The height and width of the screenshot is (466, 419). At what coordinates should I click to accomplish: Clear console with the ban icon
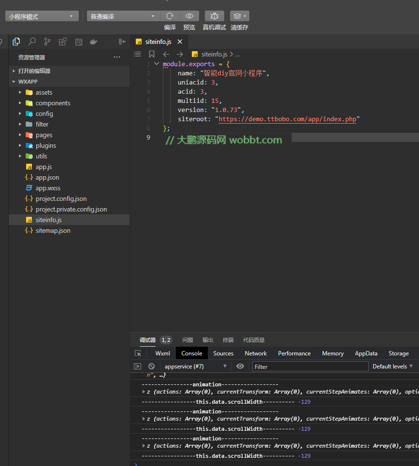152,367
